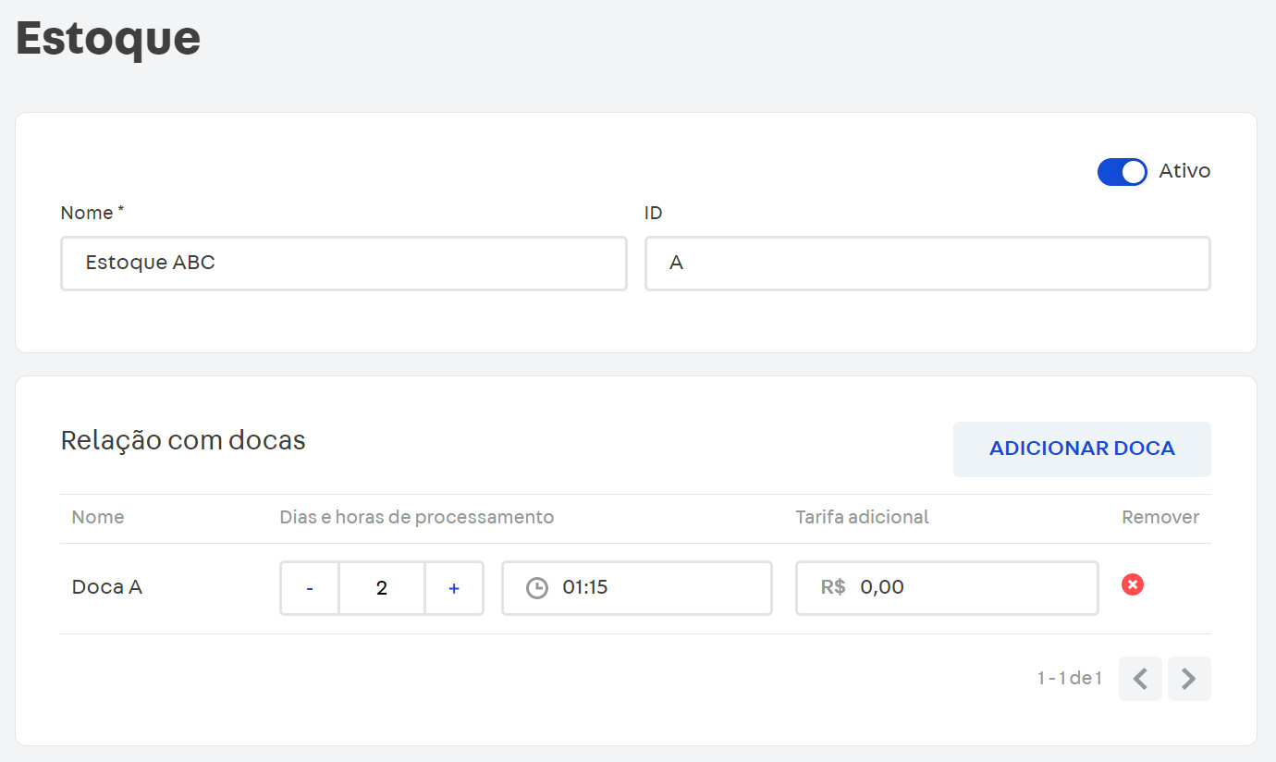Click the ADICIONAR DOCA button

click(x=1081, y=448)
